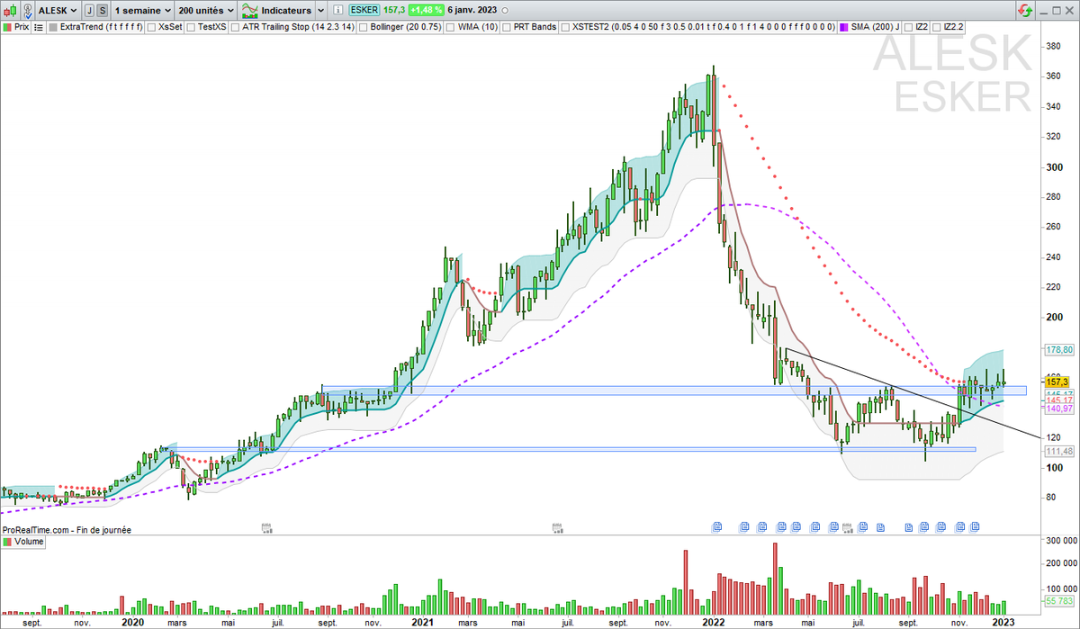Screen dimensions: 1080x629
Task: Click the Prix color swatch
Action: point(6,27)
